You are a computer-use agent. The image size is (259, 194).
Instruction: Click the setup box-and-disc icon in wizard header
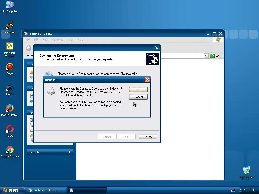(x=152, y=59)
